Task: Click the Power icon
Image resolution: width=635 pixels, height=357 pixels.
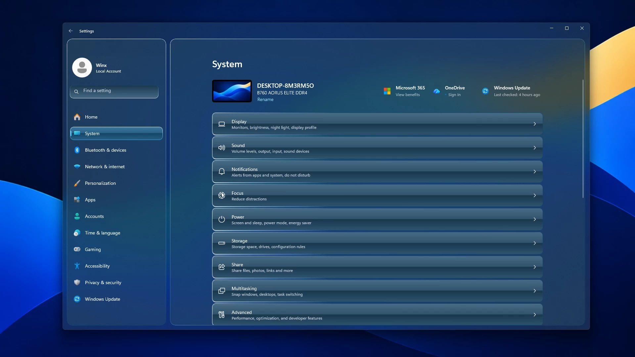Action: coord(222,219)
